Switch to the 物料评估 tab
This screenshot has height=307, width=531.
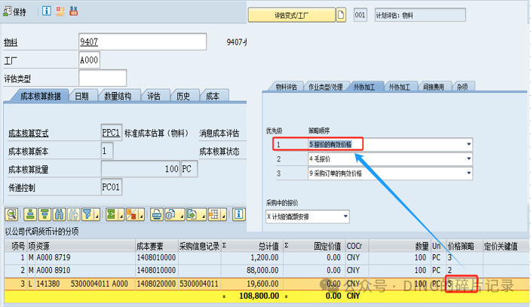(287, 87)
